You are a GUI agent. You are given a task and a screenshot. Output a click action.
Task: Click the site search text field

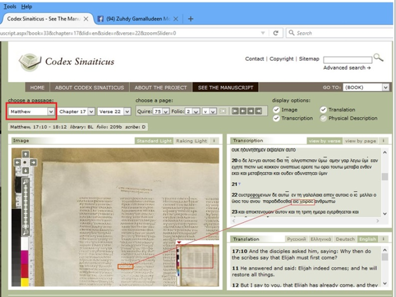click(x=348, y=60)
